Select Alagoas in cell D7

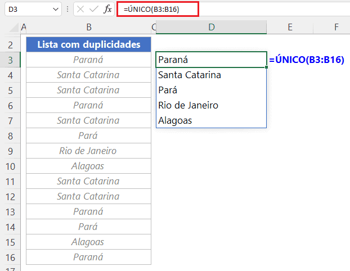coord(211,120)
